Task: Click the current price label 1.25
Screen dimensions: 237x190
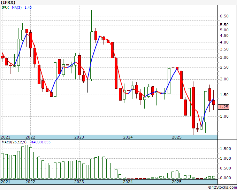Action: coord(223,107)
